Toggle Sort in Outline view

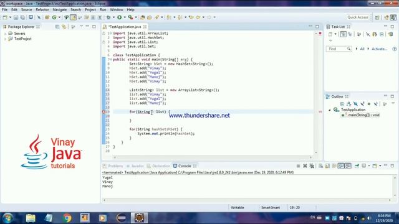349,104
